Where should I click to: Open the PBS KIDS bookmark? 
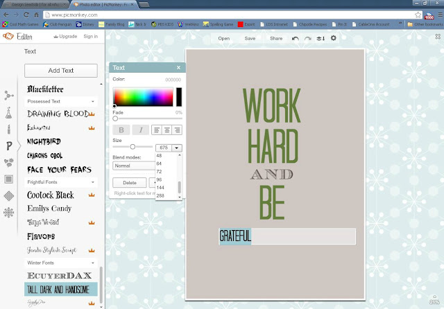(x=162, y=24)
